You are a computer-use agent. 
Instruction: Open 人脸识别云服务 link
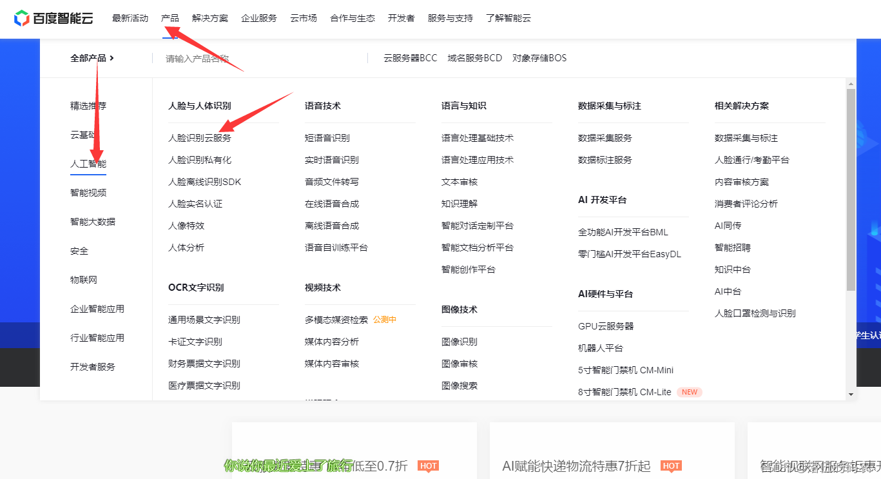200,138
